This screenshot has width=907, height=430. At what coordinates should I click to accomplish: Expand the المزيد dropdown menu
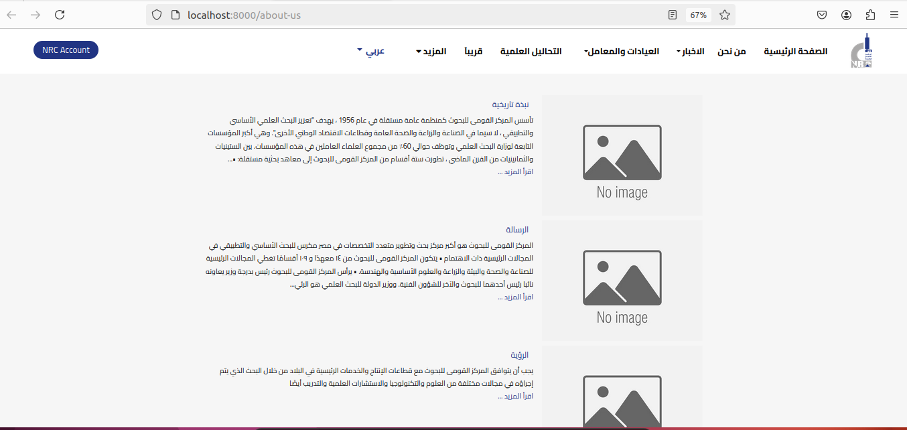[431, 52]
